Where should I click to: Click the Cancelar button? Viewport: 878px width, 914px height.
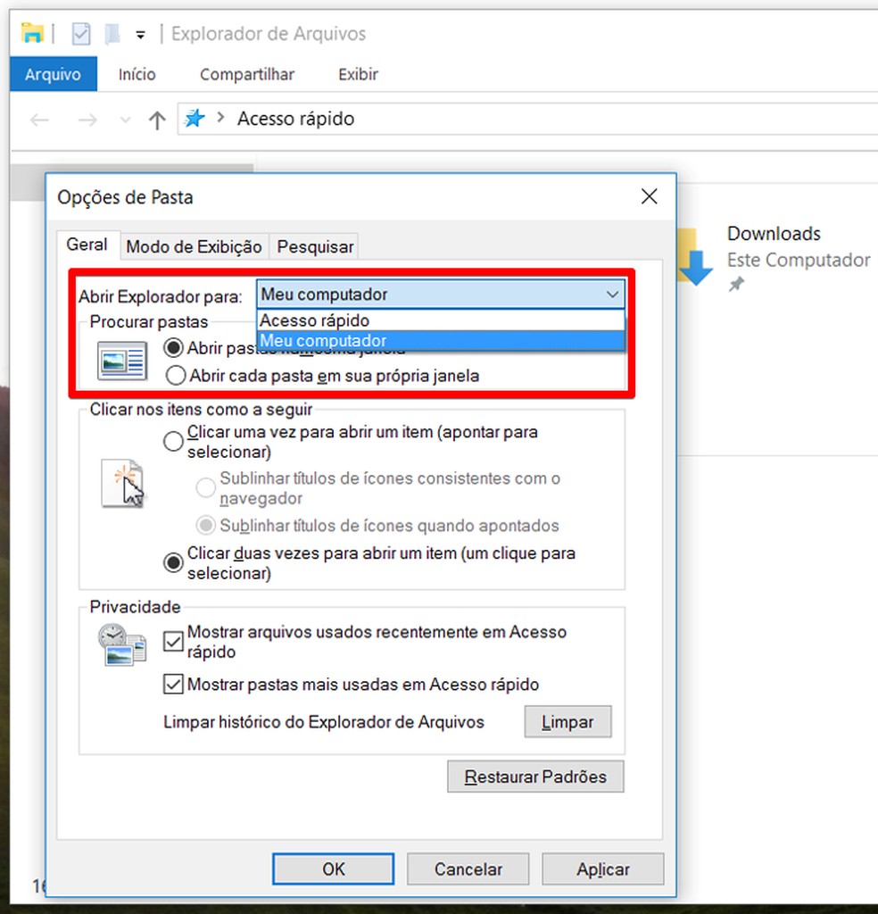coord(468,869)
